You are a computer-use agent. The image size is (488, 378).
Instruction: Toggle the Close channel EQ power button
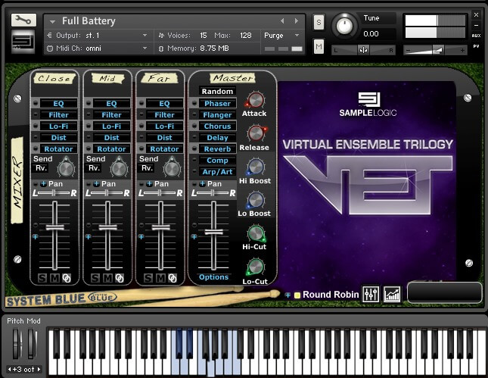pos(36,103)
